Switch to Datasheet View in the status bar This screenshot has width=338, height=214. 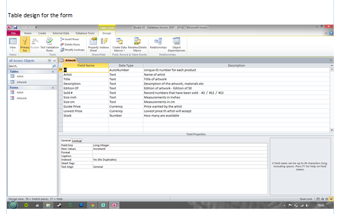click(318, 199)
